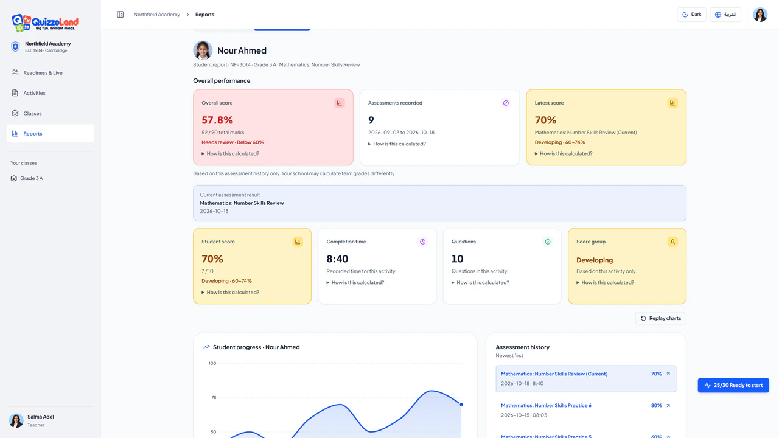Click the chart icon in Student score card

click(x=298, y=242)
